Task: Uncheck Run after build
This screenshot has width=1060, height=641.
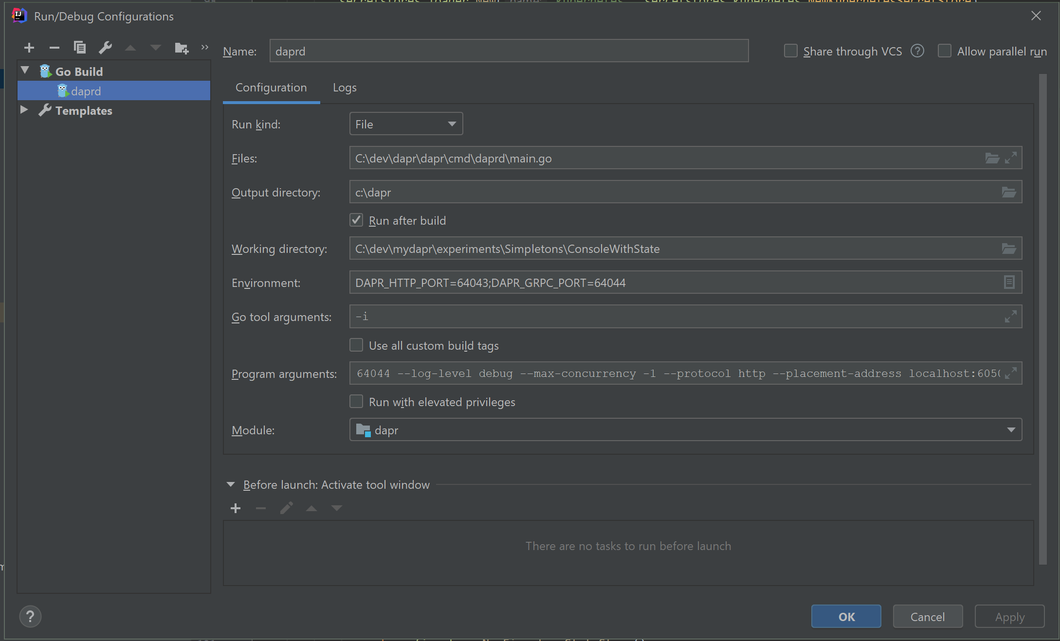Action: (356, 220)
